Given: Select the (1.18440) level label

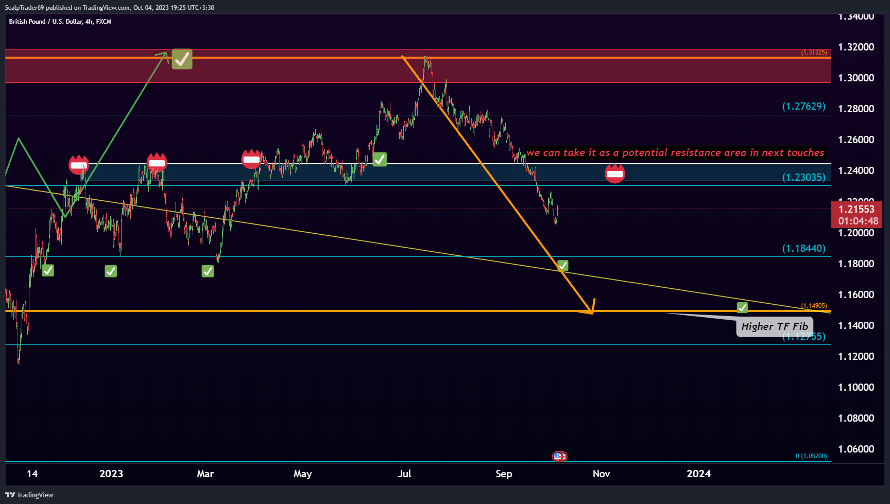Looking at the screenshot, I should tap(803, 248).
